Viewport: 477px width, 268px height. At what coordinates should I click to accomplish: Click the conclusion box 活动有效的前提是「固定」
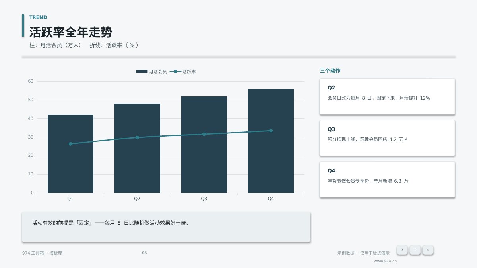(166, 227)
